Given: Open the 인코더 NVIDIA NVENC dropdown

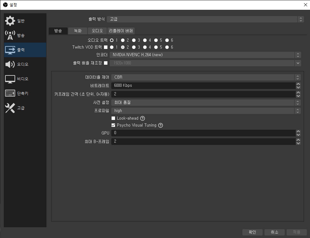Looking at the screenshot, I should point(205,55).
